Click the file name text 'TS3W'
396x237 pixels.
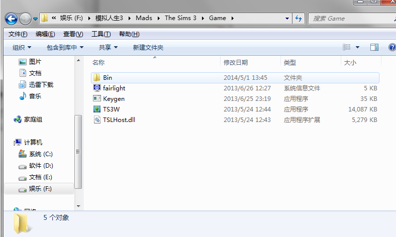click(111, 109)
